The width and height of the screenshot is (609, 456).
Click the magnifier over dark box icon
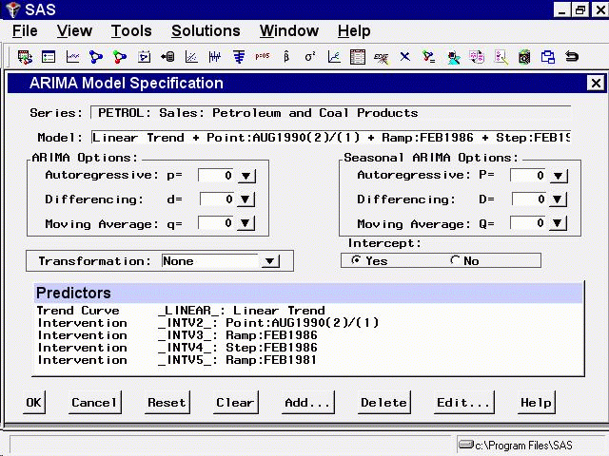tap(524, 57)
